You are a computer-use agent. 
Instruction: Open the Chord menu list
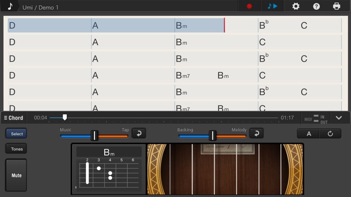(14, 118)
